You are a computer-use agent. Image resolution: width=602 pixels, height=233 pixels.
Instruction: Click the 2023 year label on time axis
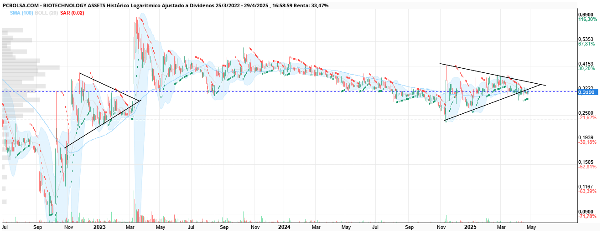click(99, 227)
